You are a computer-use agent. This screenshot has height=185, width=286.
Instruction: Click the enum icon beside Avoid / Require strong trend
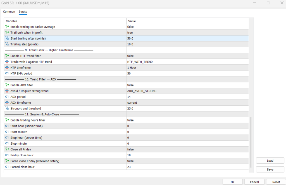pyautogui.click(x=7, y=91)
